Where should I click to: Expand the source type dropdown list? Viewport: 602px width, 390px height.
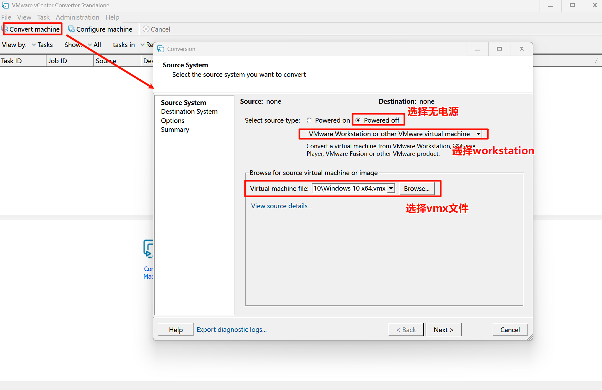click(478, 134)
